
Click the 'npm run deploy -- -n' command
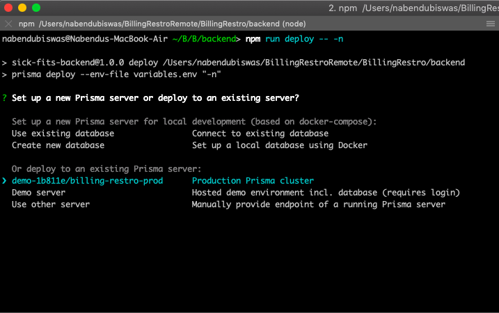click(x=294, y=39)
